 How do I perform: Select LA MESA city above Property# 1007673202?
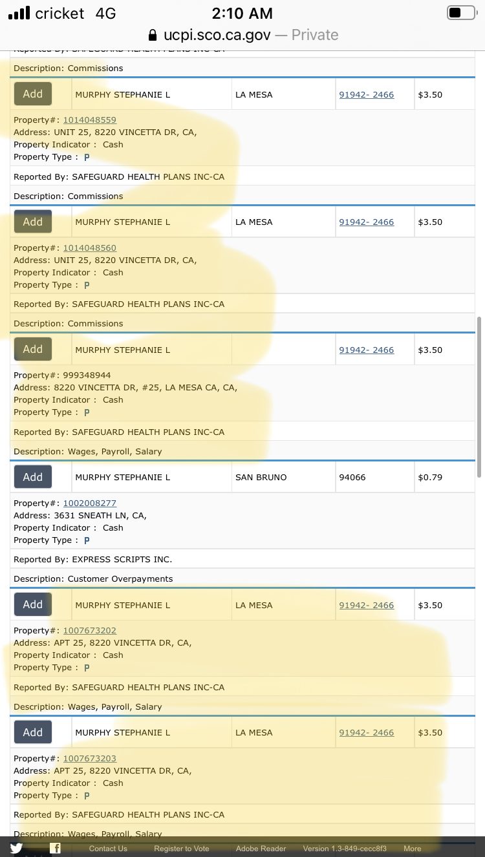coord(254,606)
